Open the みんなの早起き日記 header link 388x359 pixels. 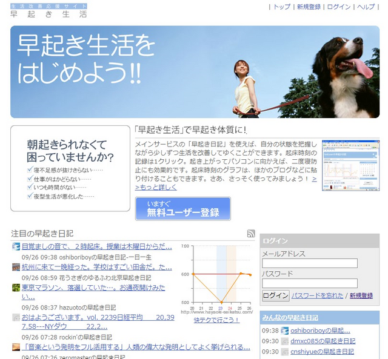(x=290, y=318)
